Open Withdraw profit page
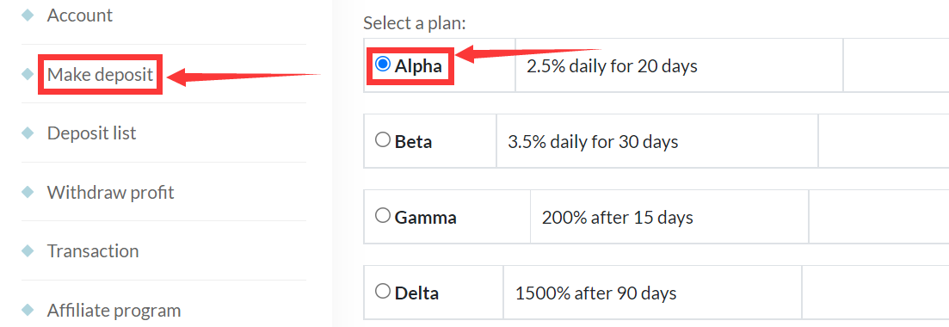Image resolution: width=949 pixels, height=327 pixels. tap(111, 192)
